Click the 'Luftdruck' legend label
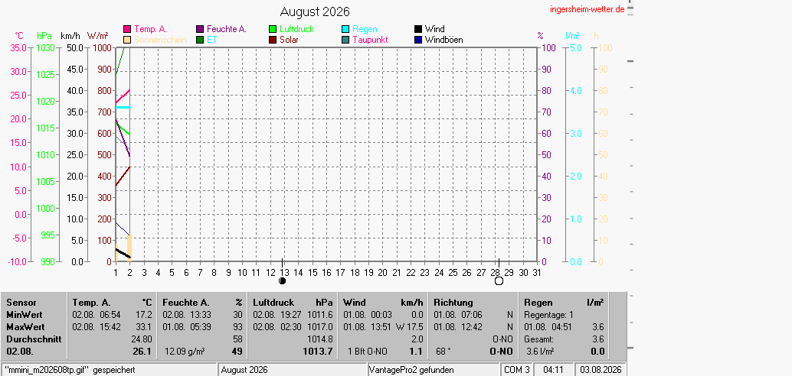The image size is (792, 376). pyautogui.click(x=297, y=29)
